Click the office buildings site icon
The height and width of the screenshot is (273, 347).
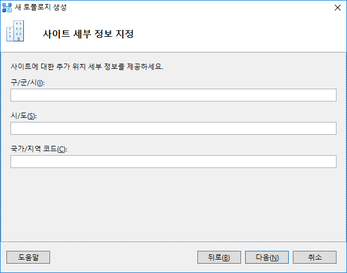click(x=15, y=31)
